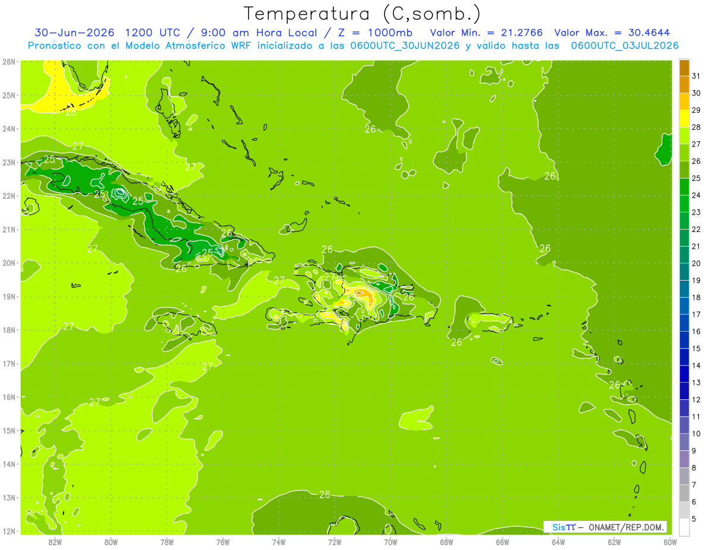The image size is (712, 550).
Task: Click the purple swatch between 9 and 10
Action: click(684, 442)
